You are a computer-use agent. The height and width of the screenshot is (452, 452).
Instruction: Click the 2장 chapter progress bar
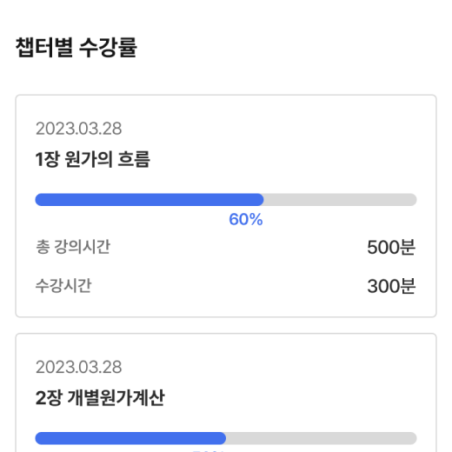pyautogui.click(x=226, y=438)
